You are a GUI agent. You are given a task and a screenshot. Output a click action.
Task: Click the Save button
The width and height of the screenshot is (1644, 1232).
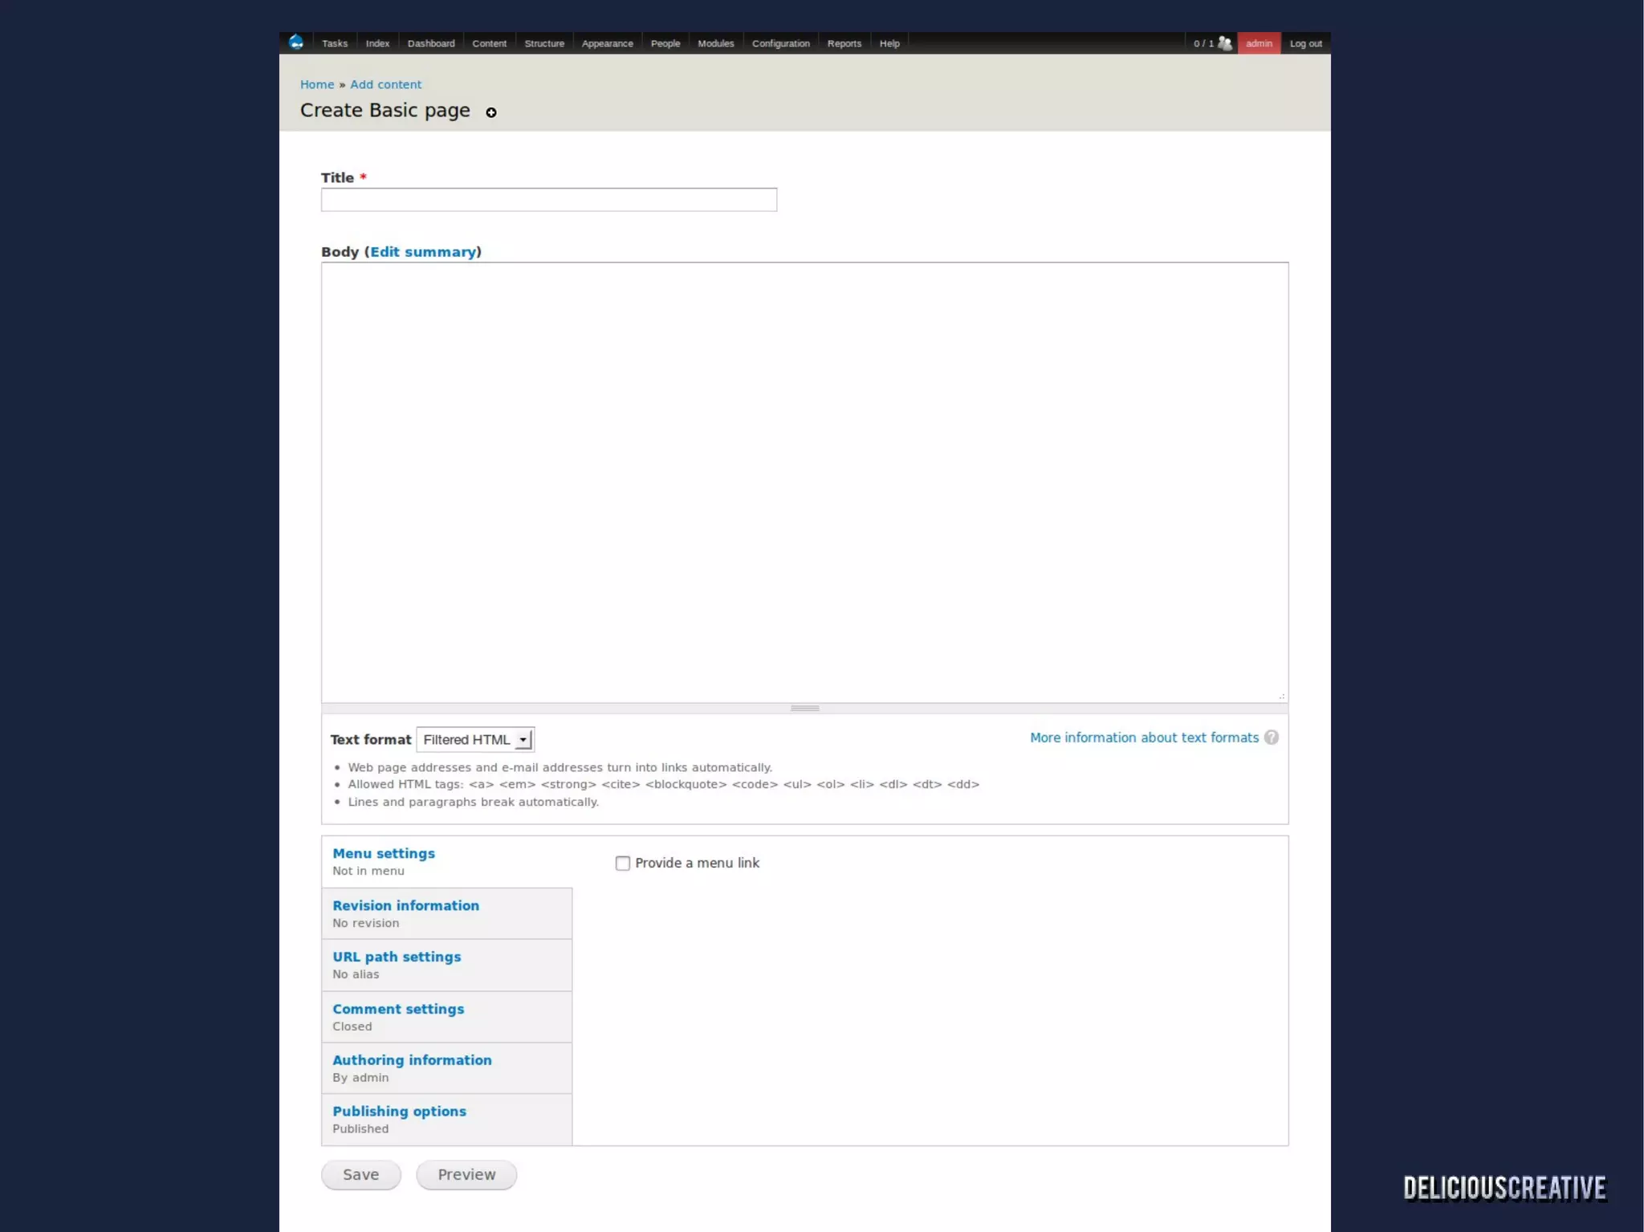360,1174
